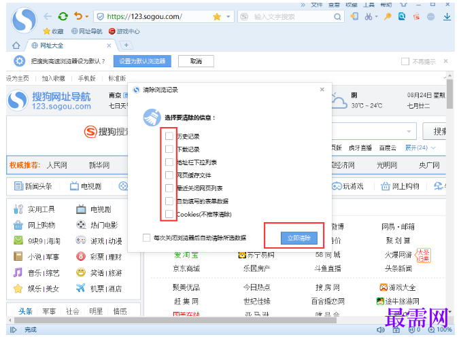Click the Sogou browser logo avatar
461x339 pixels.
tap(24, 20)
